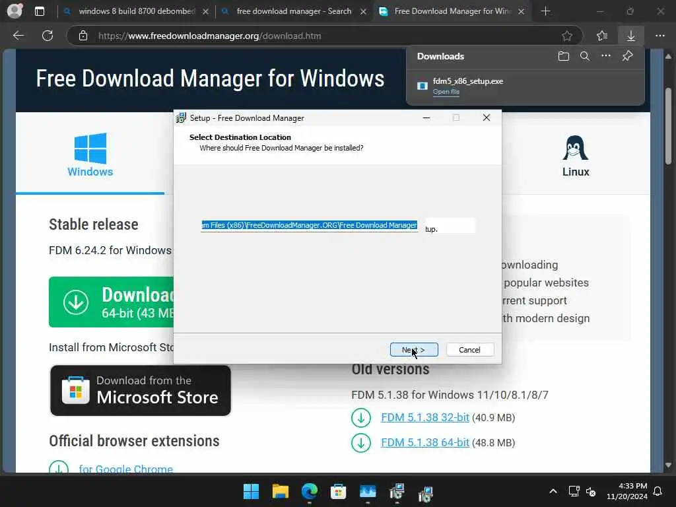The height and width of the screenshot is (507, 676).
Task: Open File Explorer from taskbar
Action: tap(280, 491)
